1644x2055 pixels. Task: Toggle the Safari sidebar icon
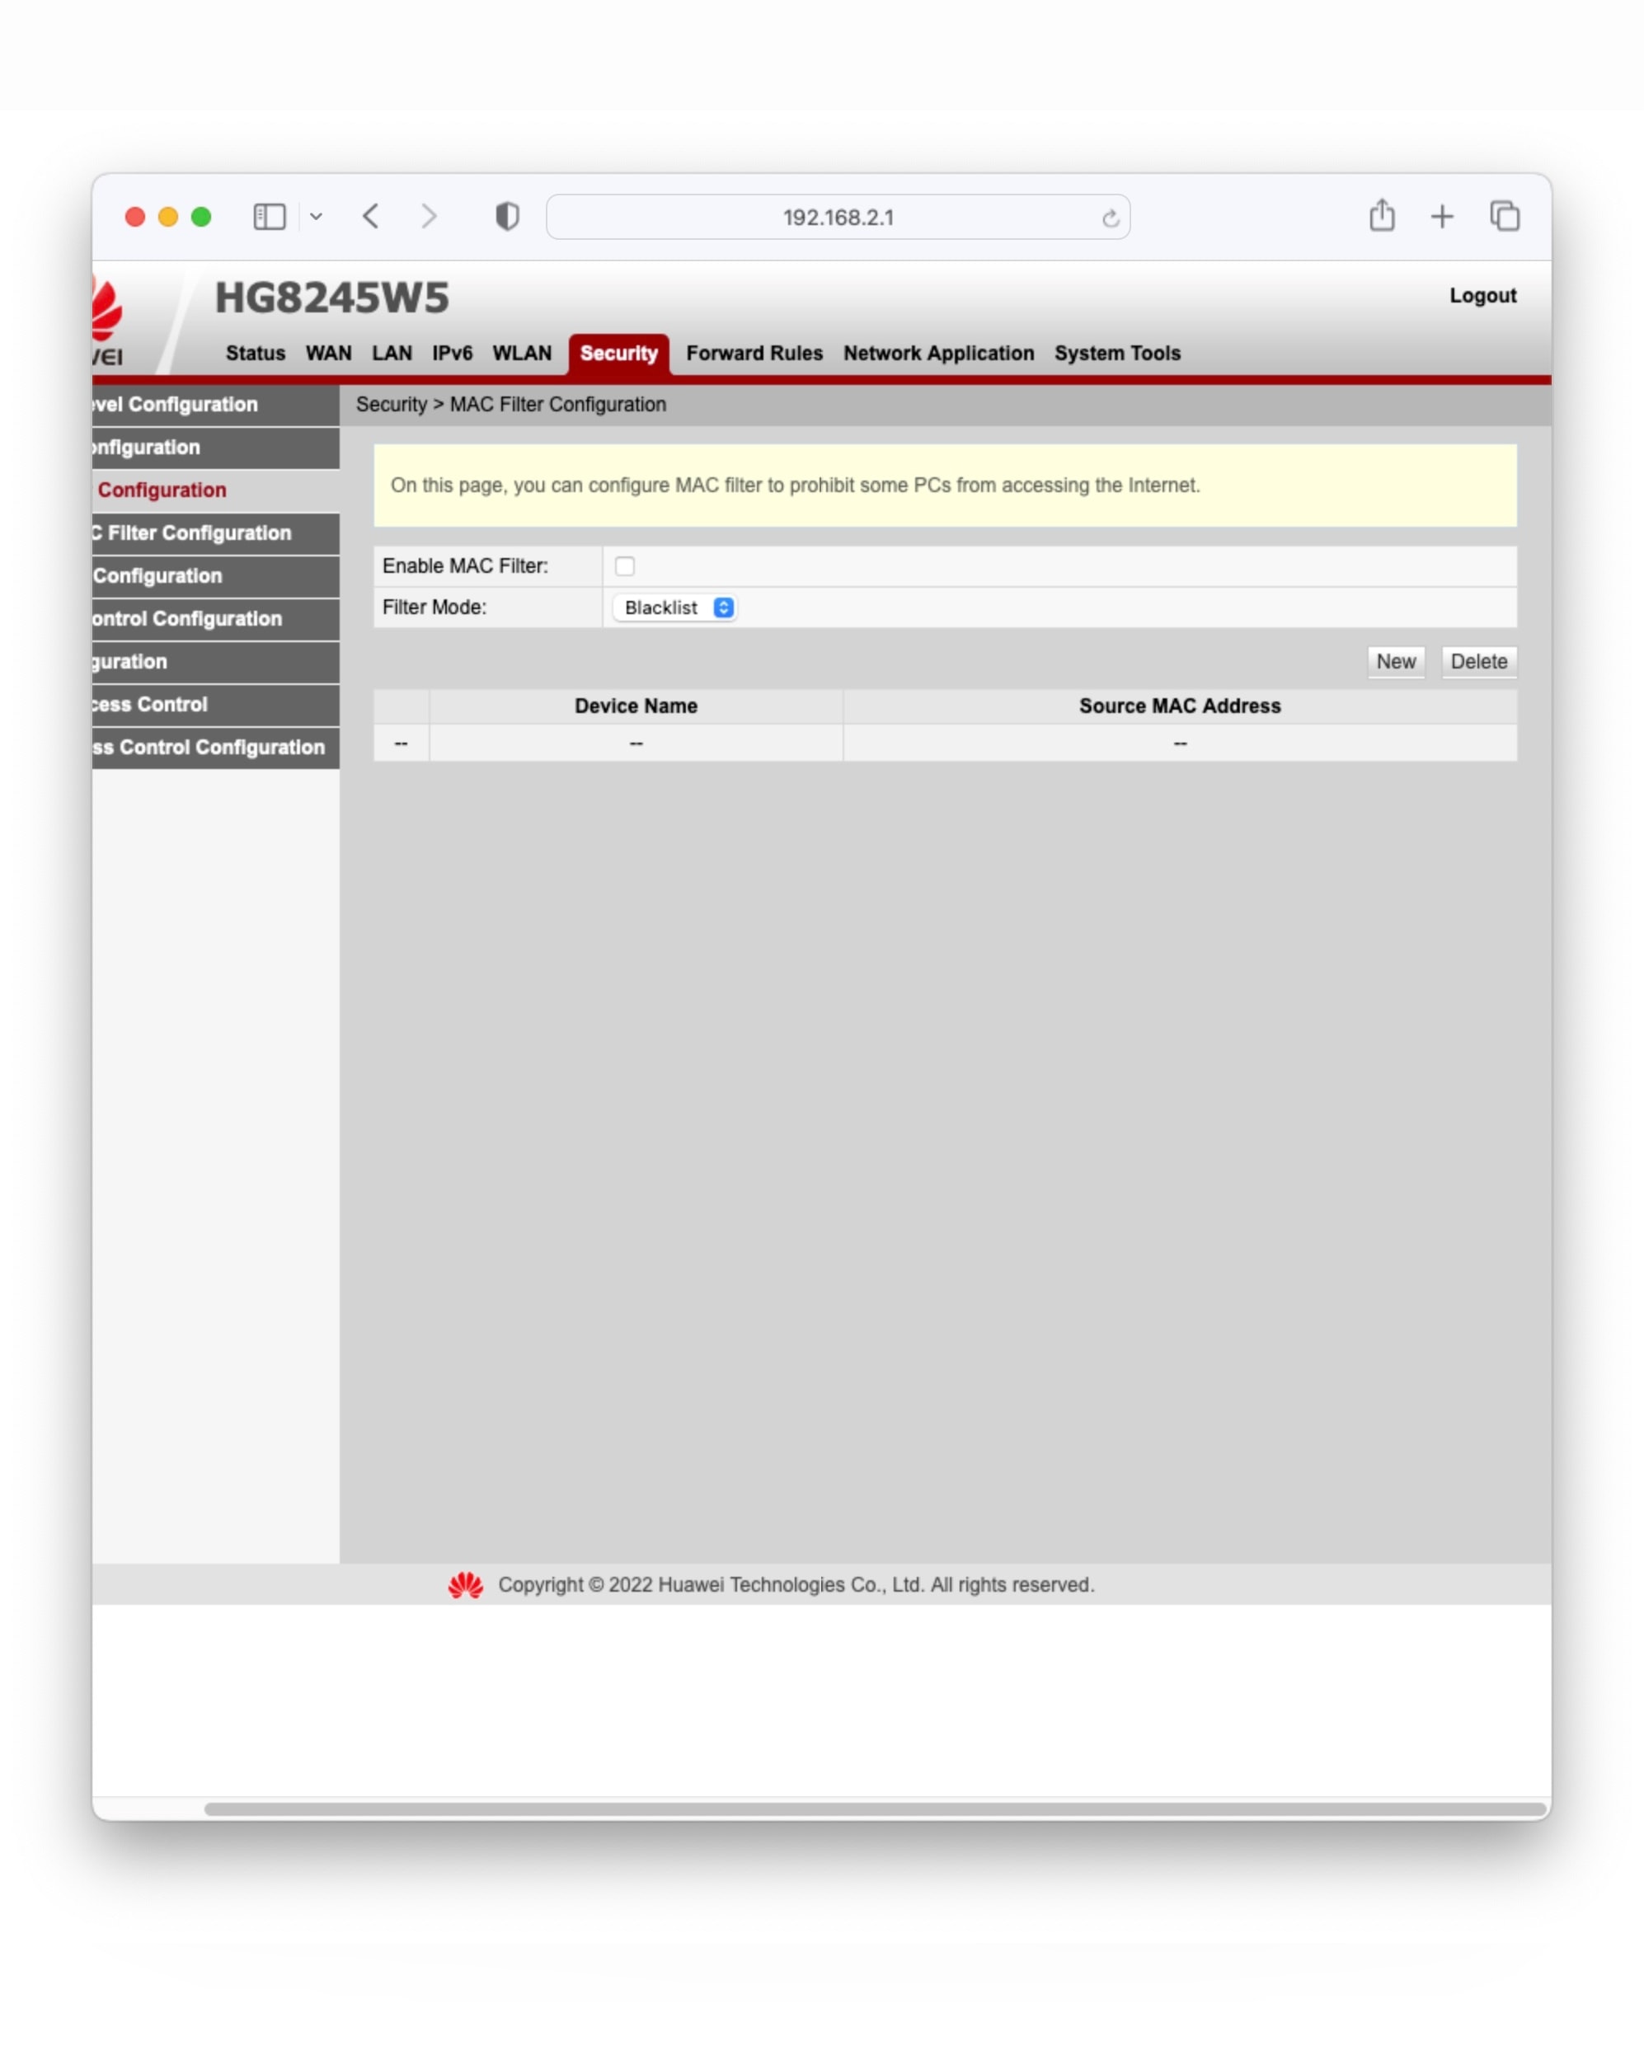[x=269, y=216]
